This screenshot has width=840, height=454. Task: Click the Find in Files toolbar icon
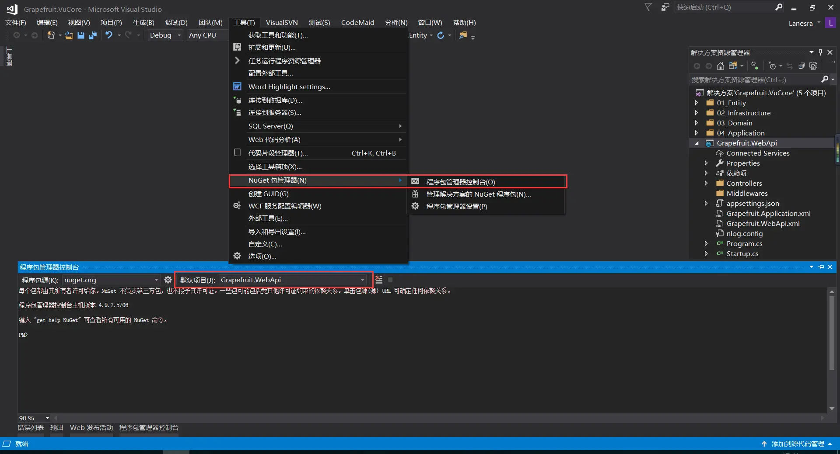click(463, 35)
